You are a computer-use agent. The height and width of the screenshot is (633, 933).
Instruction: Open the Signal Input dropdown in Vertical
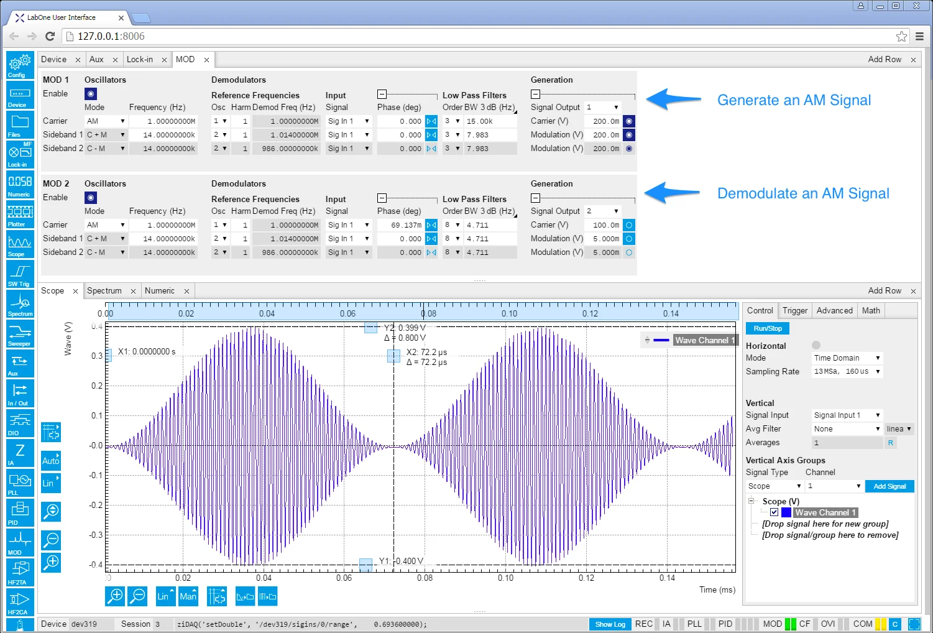[847, 415]
